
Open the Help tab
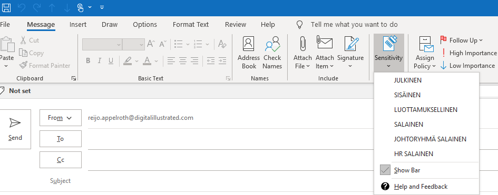(268, 24)
